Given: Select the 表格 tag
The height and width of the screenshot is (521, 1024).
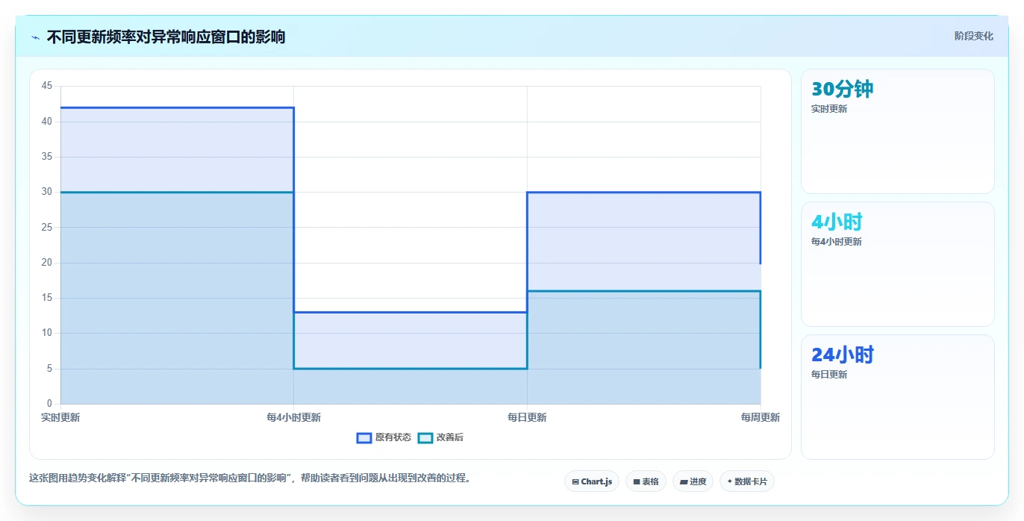Looking at the screenshot, I should tap(646, 481).
